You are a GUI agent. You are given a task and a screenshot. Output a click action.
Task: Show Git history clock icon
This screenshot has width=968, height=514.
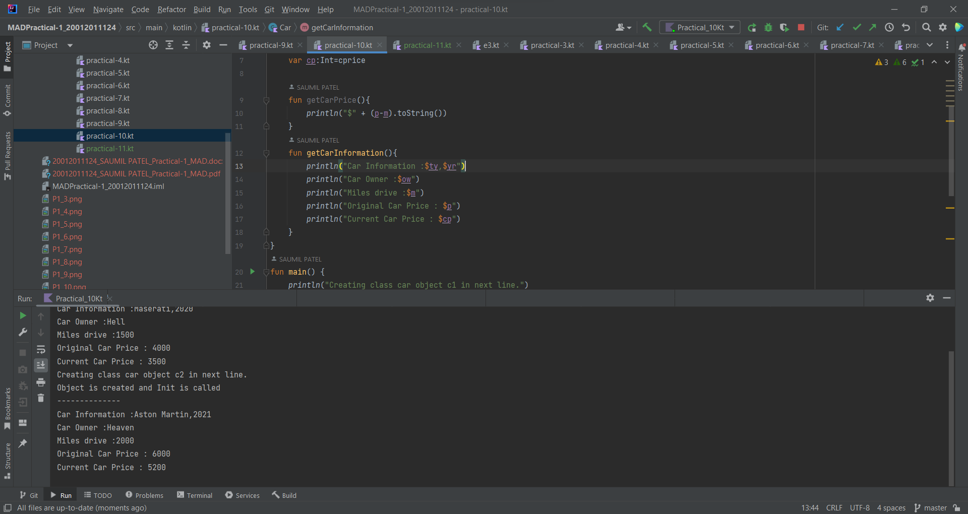pos(889,27)
